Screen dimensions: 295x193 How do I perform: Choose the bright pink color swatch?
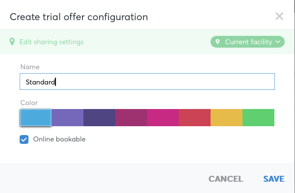coord(163,117)
